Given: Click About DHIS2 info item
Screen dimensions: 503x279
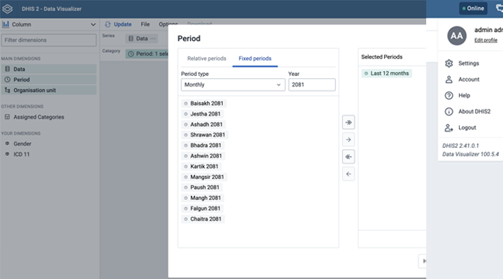Looking at the screenshot, I should click(x=474, y=112).
